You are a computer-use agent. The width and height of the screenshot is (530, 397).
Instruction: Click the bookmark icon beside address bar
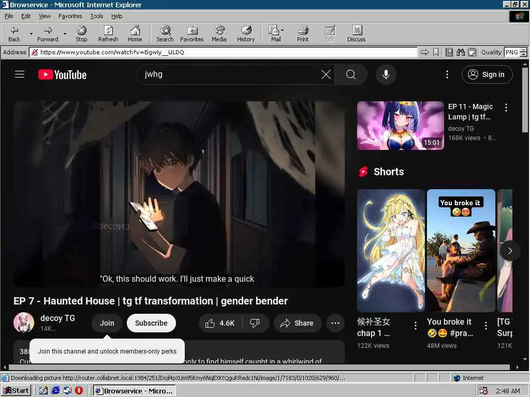(436, 52)
